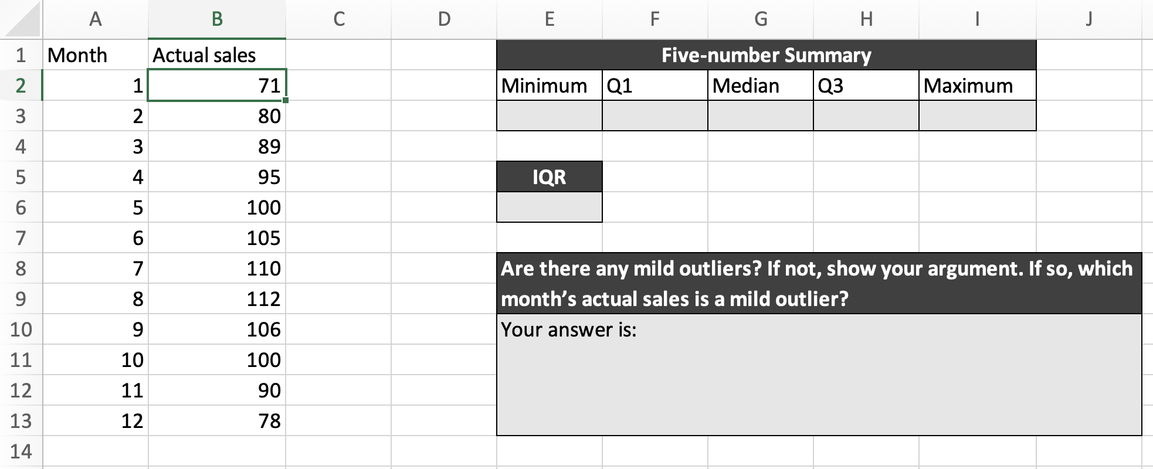The width and height of the screenshot is (1153, 469).
Task: Click the Actual sales header cell
Action: pos(217,55)
